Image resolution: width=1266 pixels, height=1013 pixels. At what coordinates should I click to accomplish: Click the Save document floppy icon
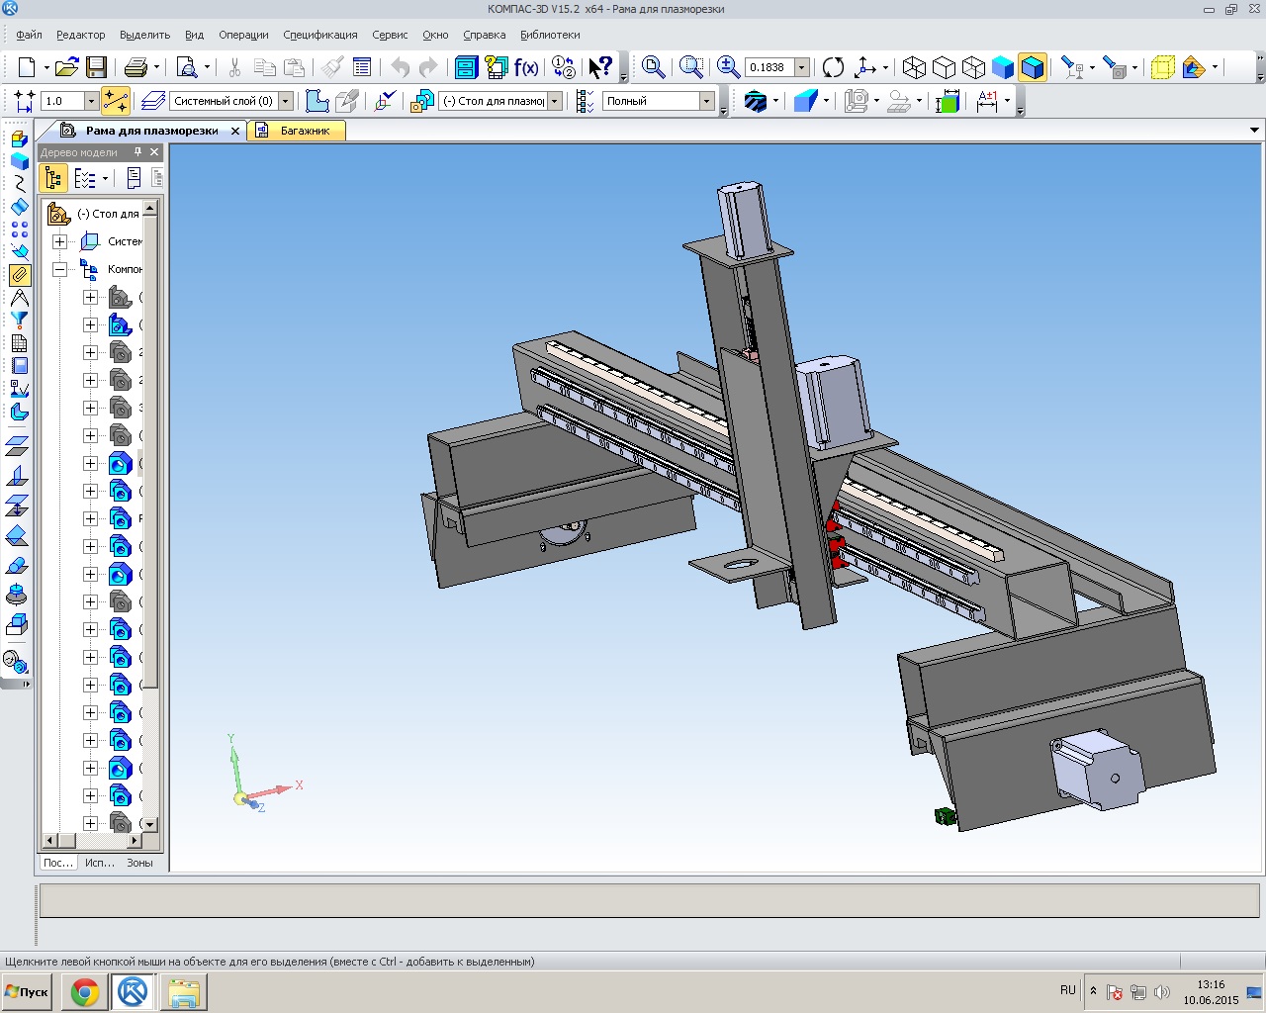[x=96, y=67]
